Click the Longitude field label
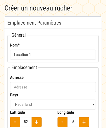 coord(66,112)
